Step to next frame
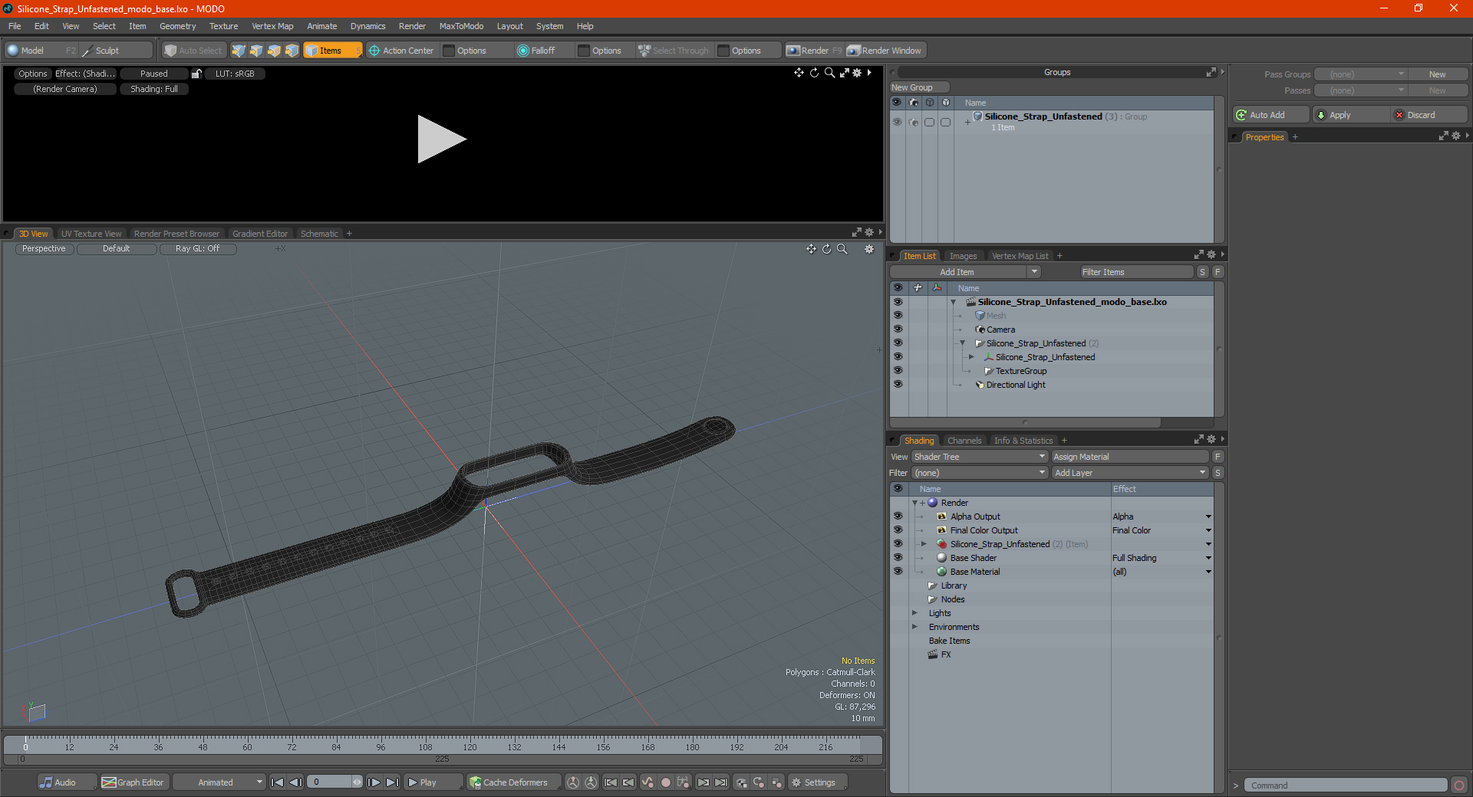 [x=374, y=782]
